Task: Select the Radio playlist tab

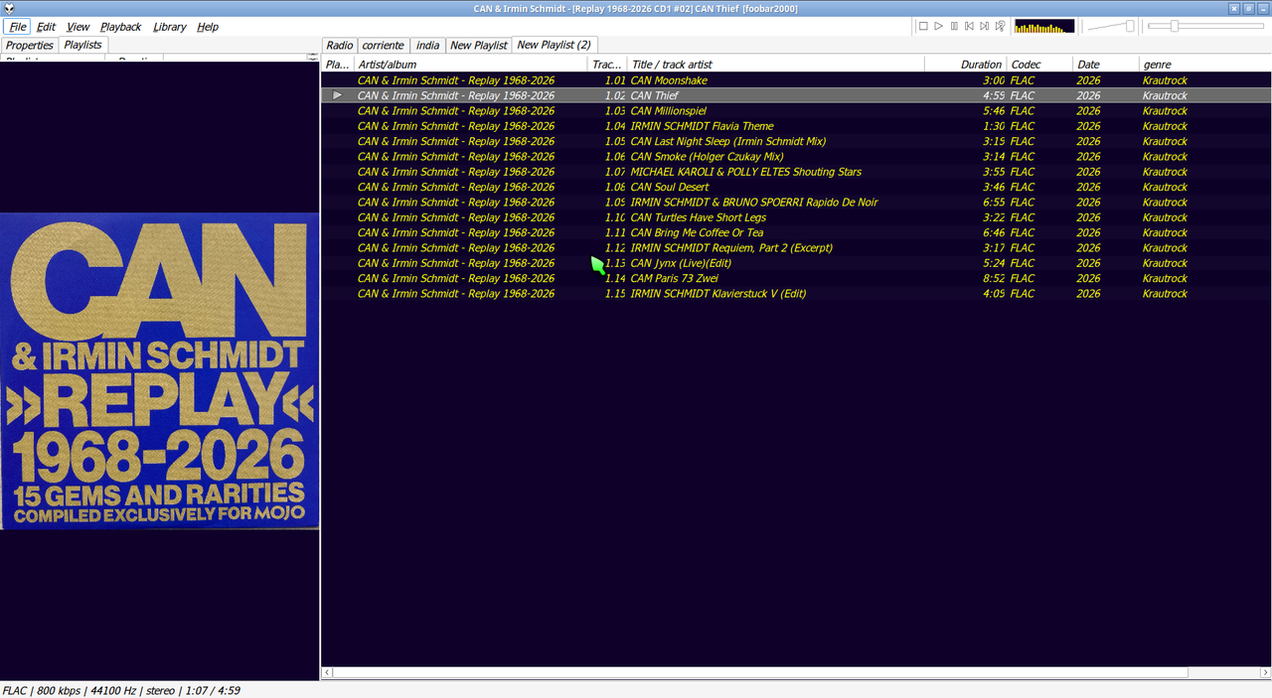Action: tap(340, 45)
